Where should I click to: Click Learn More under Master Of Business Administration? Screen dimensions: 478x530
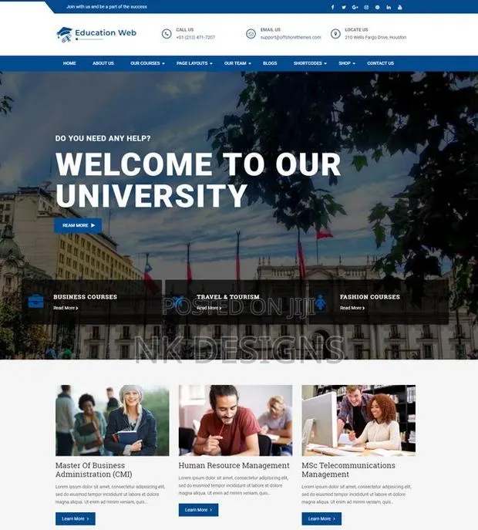(x=76, y=518)
